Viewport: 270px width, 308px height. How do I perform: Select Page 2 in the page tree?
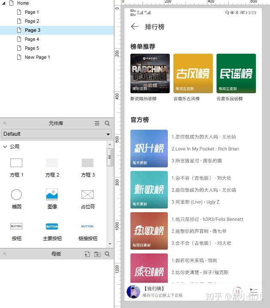[x=32, y=21]
